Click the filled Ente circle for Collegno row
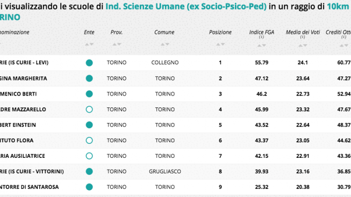351x197 pixels. (x=89, y=63)
